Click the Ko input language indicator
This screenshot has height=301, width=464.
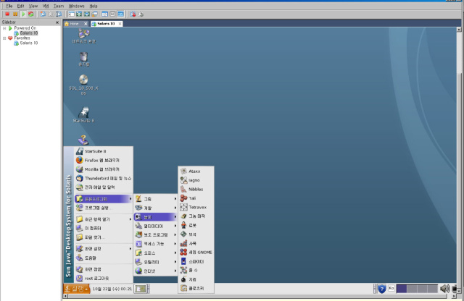(x=391, y=288)
